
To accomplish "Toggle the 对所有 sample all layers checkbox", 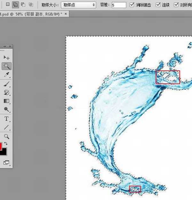I will [x=176, y=5].
